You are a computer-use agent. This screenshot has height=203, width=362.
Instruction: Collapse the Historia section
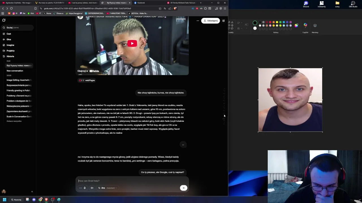(10, 56)
